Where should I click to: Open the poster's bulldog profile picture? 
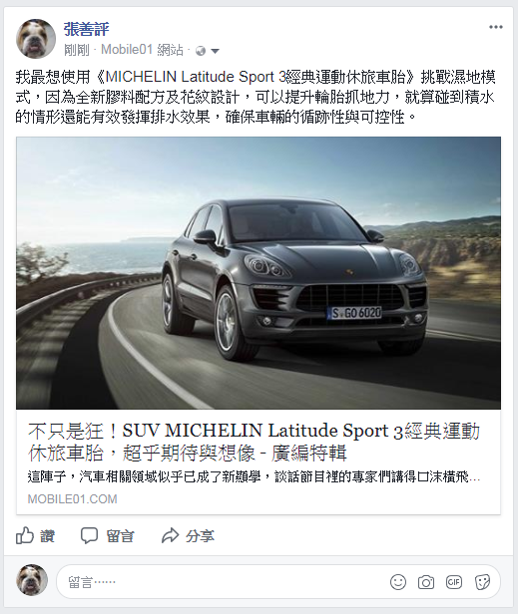(36, 39)
